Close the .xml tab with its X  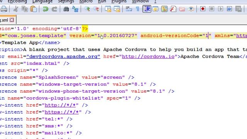(x=12, y=20)
